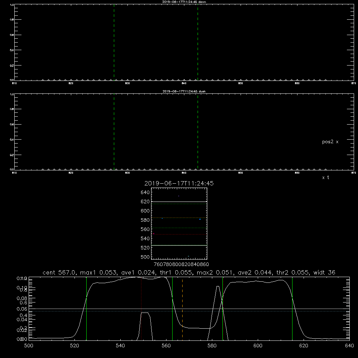Click the center image title '2019-06-17T11:24:45'
This screenshot has width=358, height=358.
(179, 183)
